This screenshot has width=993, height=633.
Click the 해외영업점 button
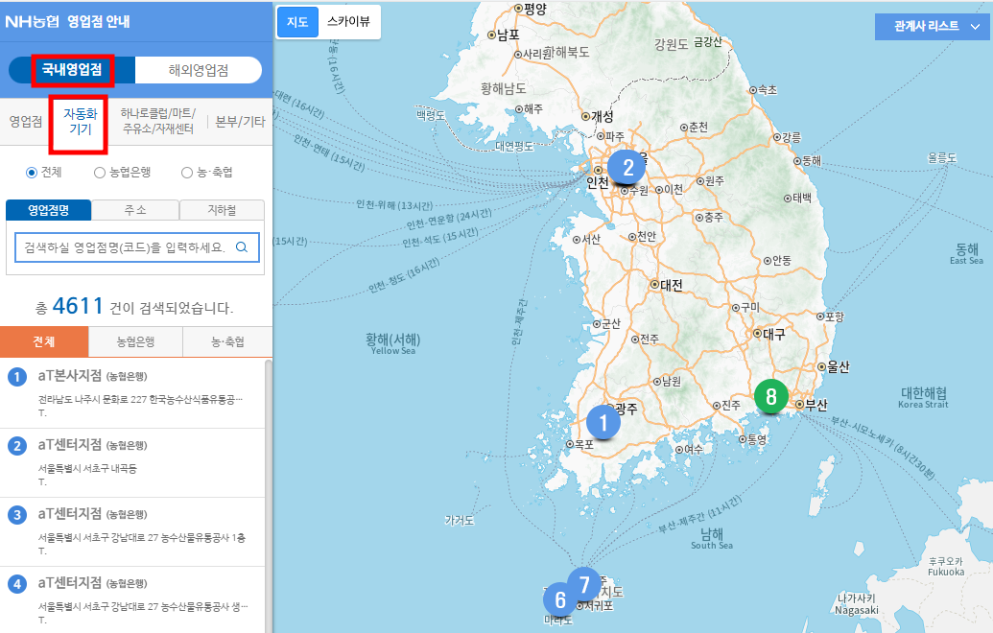coord(198,69)
